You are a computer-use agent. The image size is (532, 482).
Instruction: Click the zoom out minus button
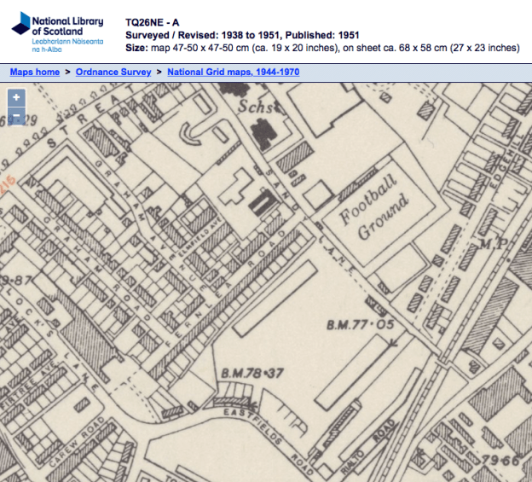click(x=15, y=114)
